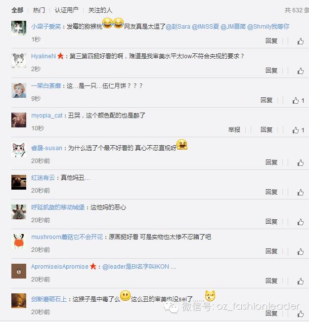309x322 pixels.
Task: Select the 关注的人 tab
Action: click(x=100, y=10)
